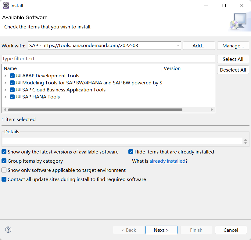This screenshot has height=240, width=251.
Task: Click the Manage... button
Action: 233,46
